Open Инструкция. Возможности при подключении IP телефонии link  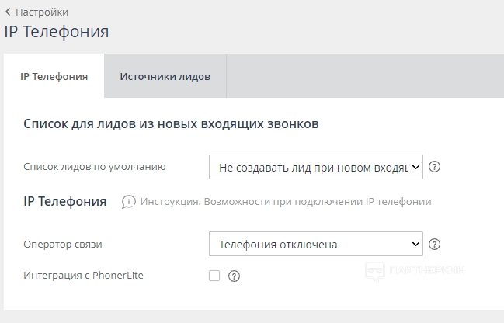pyautogui.click(x=285, y=202)
